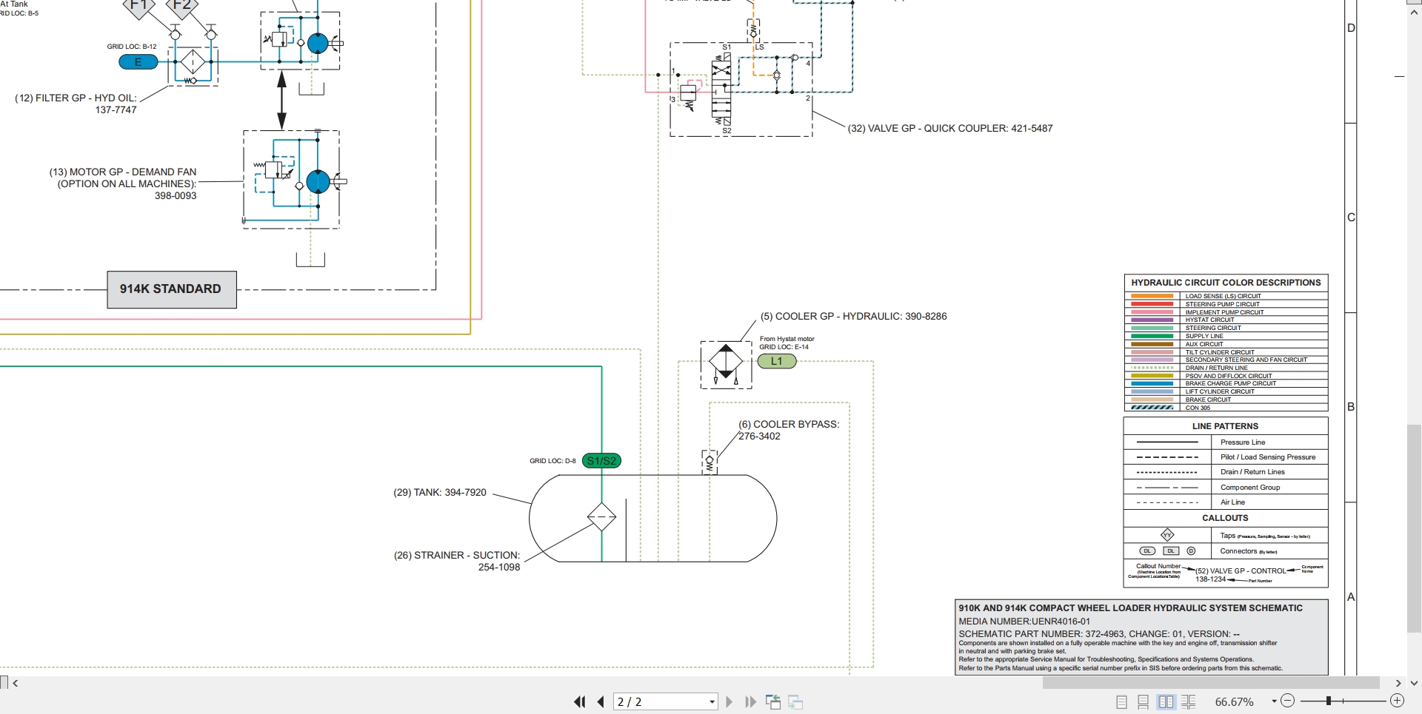Click the scroll left arrow

pyautogui.click(x=16, y=683)
